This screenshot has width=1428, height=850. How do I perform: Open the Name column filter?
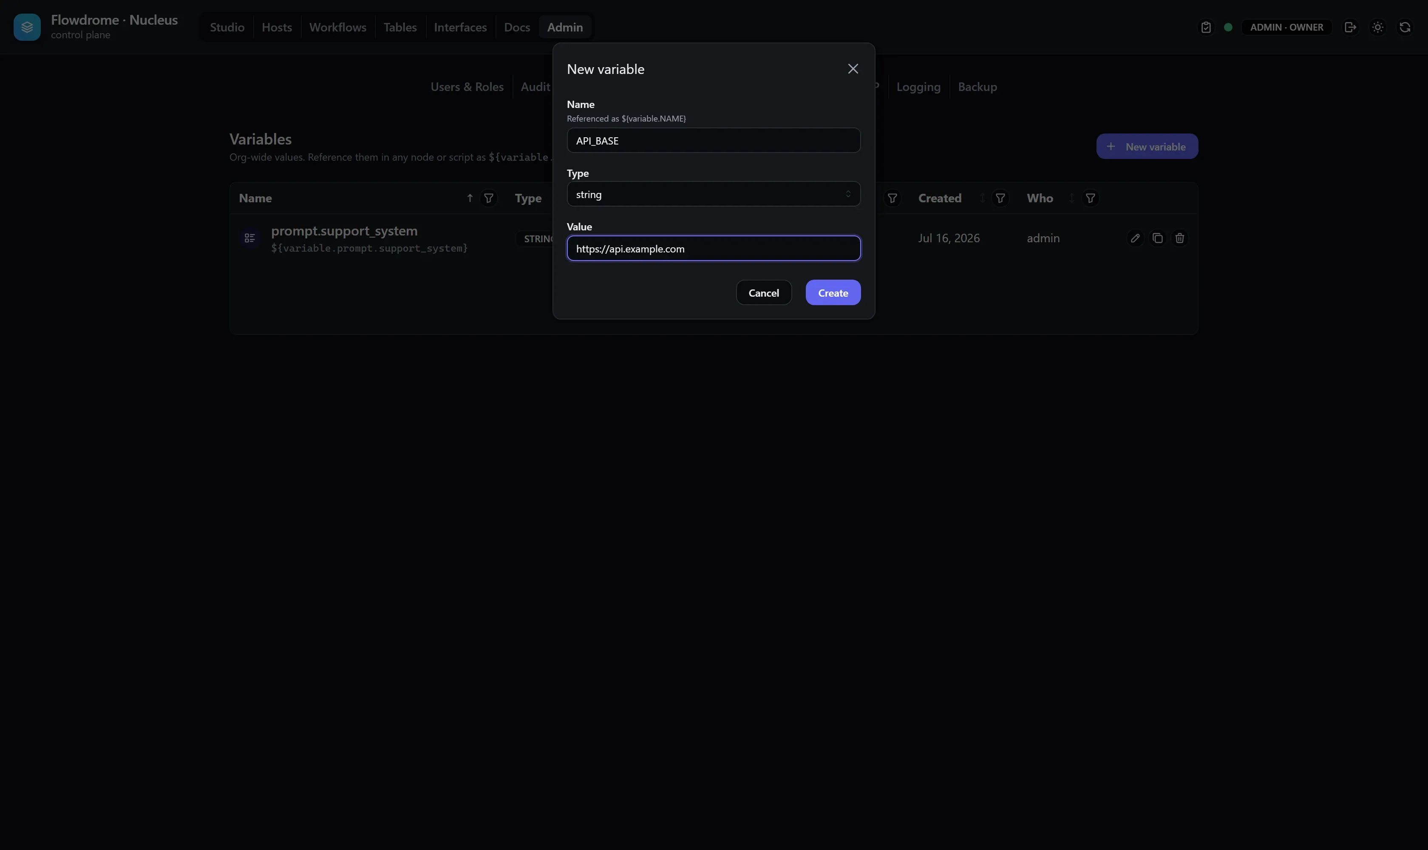[x=489, y=198]
